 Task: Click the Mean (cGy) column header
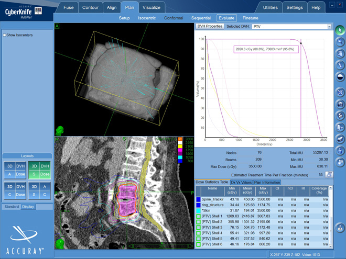247,190
